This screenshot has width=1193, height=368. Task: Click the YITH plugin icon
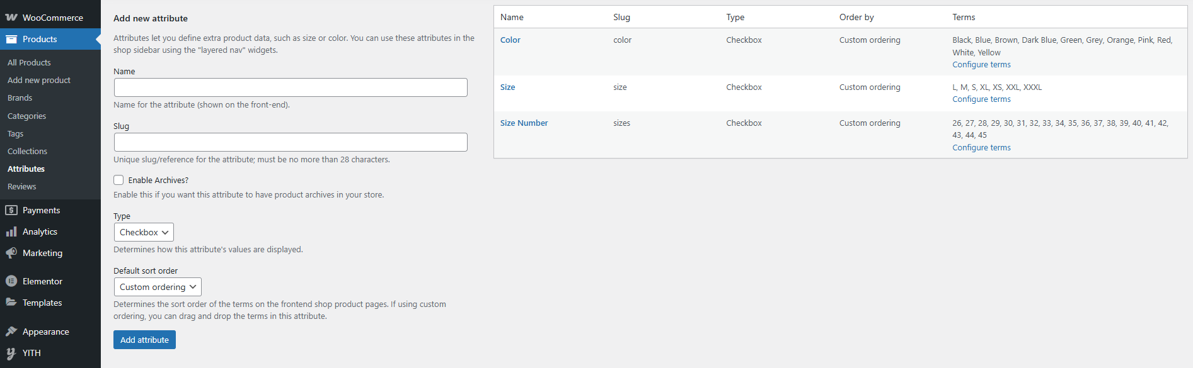[x=11, y=353]
